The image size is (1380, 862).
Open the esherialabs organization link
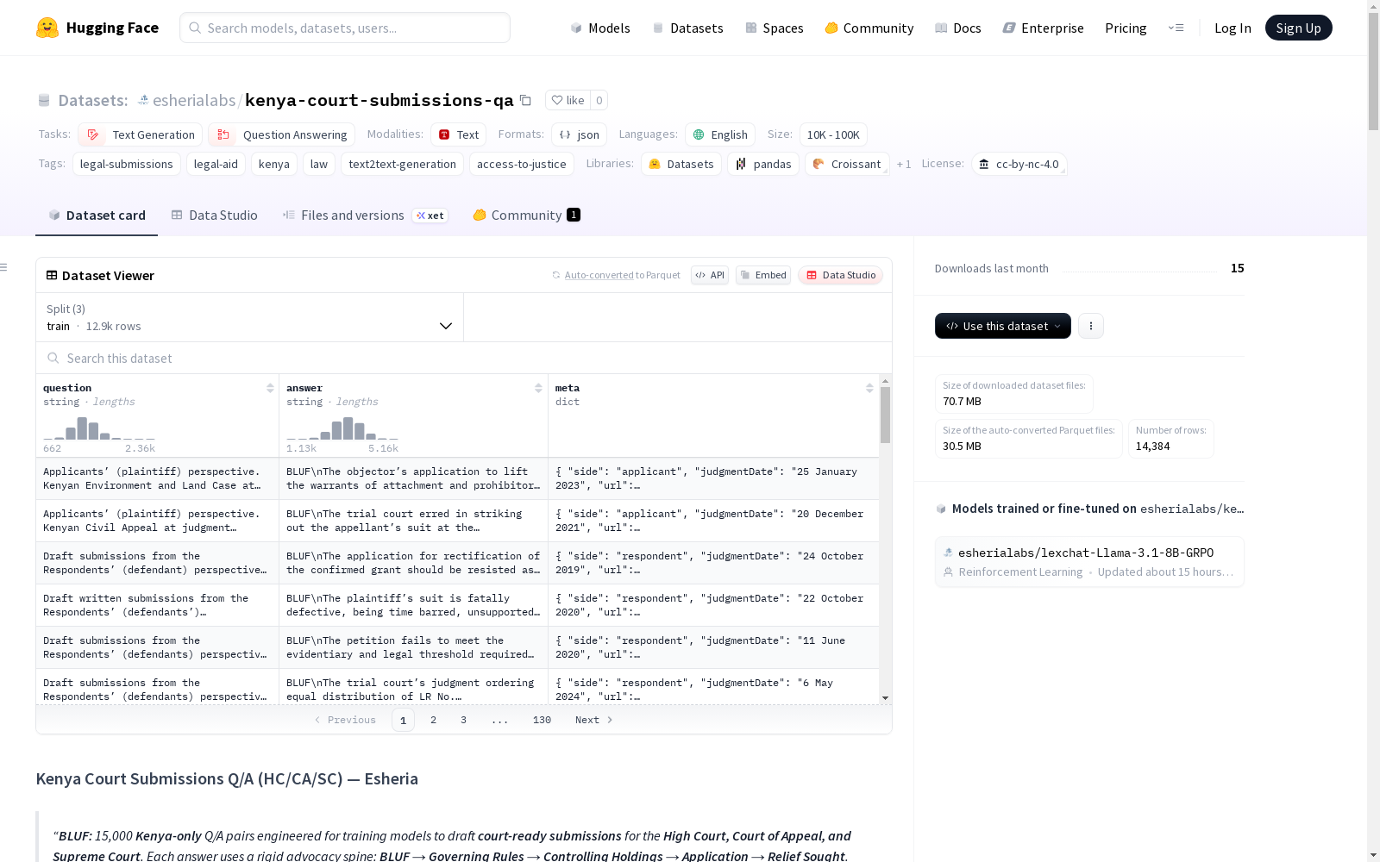click(194, 100)
